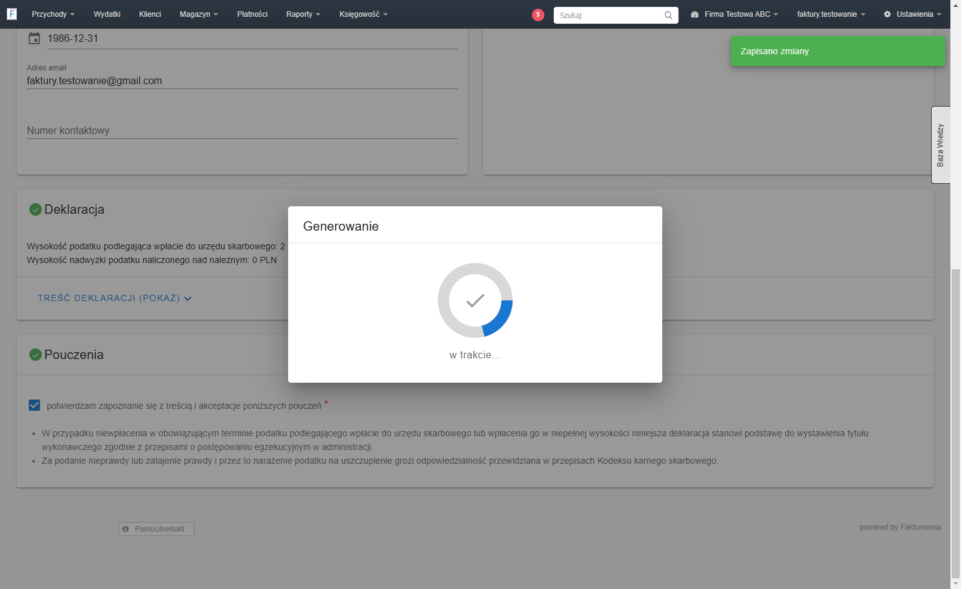This screenshot has height=589, width=961.
Task: Click 'Wysokość nadwyżki podatku naliczonego' line
Action: click(152, 260)
